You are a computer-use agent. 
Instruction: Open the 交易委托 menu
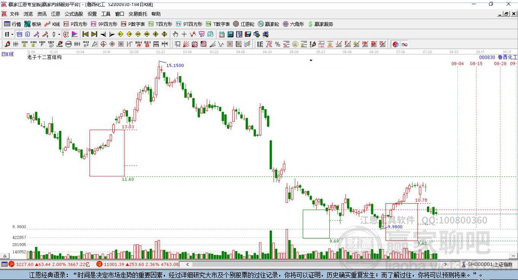pyautogui.click(x=138, y=14)
